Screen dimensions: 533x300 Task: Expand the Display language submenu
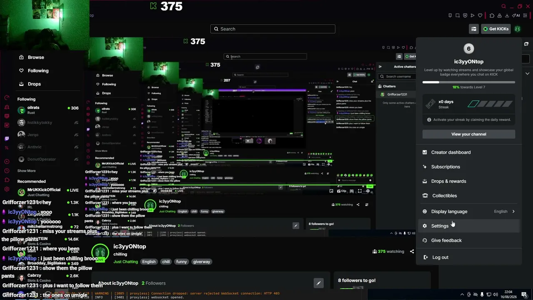point(469,211)
